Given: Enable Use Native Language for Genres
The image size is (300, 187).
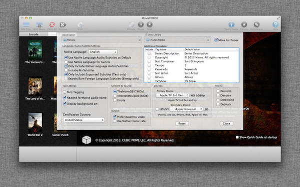Looking at the screenshot, I should pyautogui.click(x=66, y=62).
